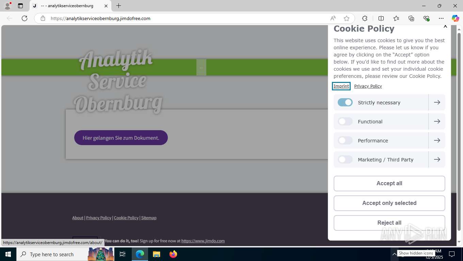
Task: Open the Browser essentials icon
Action: [x=426, y=18]
